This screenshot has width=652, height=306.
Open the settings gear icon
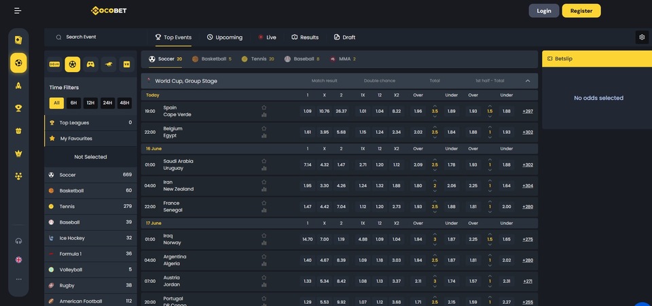click(x=642, y=37)
